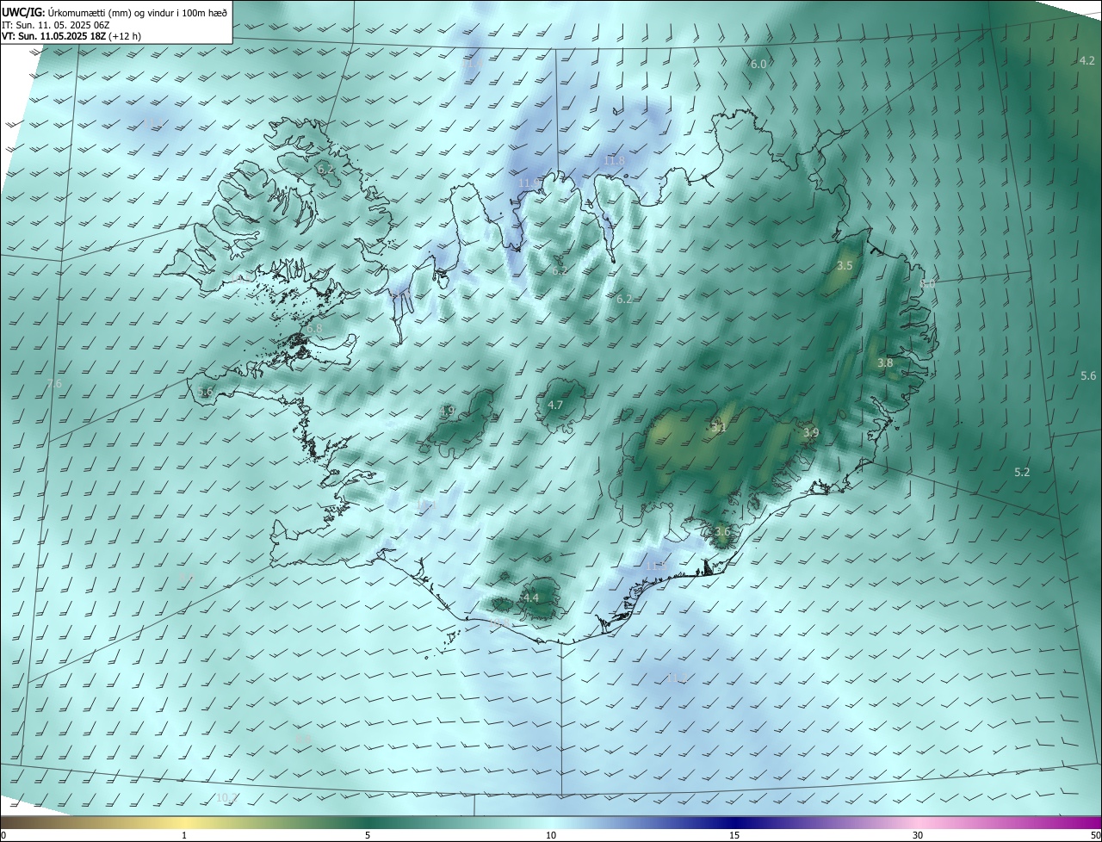Click the 6.8 value label near Breiðafjörður islands
Viewport: 1102px width, 842px height.
314,329
